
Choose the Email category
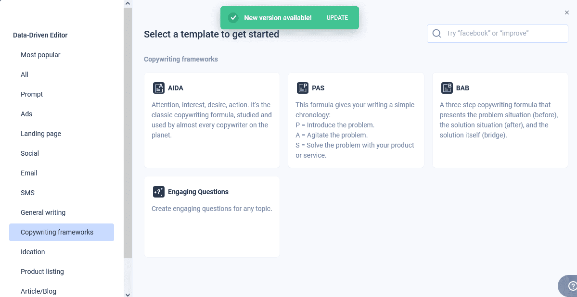[x=29, y=173]
